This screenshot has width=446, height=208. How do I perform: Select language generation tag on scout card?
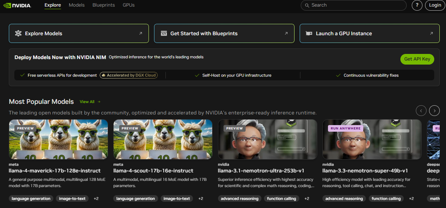pos(136,198)
